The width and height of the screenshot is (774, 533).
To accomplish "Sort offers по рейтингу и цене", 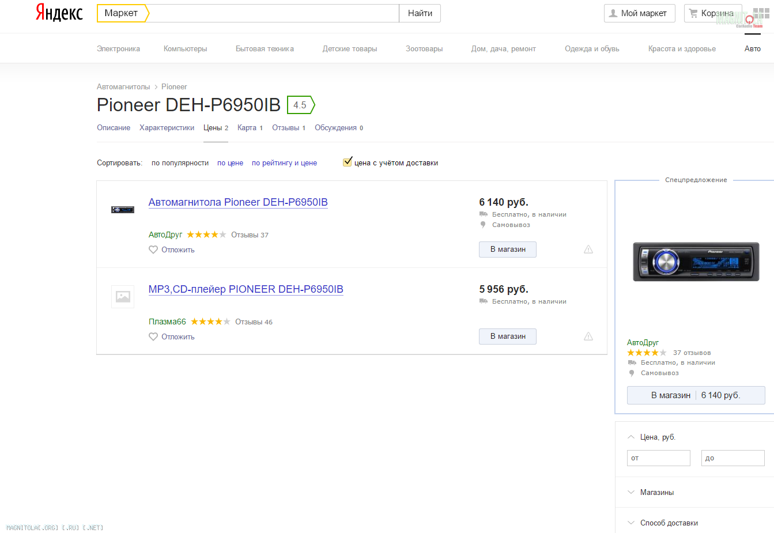I will [x=284, y=163].
